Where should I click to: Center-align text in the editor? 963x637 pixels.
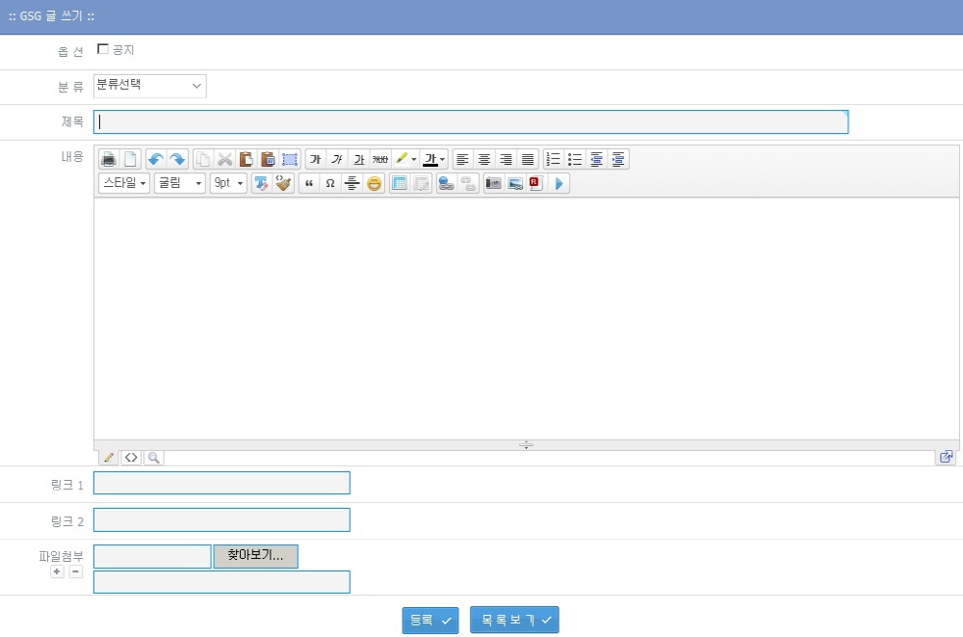(x=484, y=159)
